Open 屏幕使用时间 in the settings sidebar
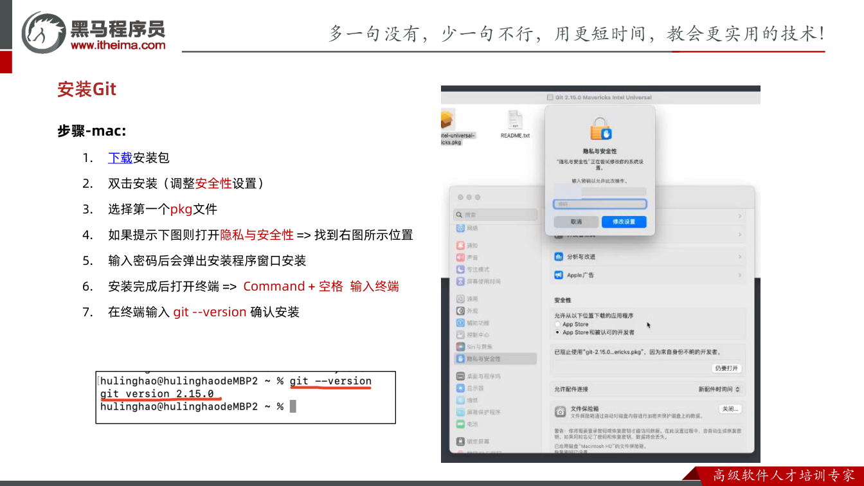 (478, 282)
